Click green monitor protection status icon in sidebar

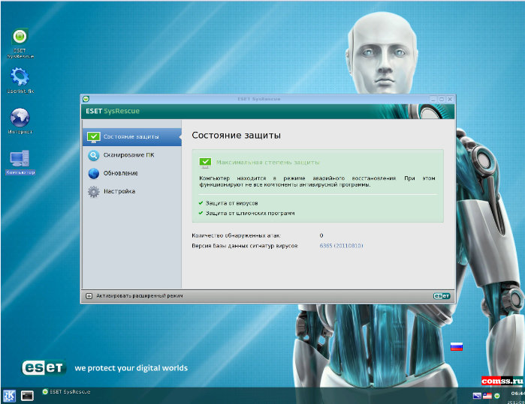pyautogui.click(x=93, y=137)
